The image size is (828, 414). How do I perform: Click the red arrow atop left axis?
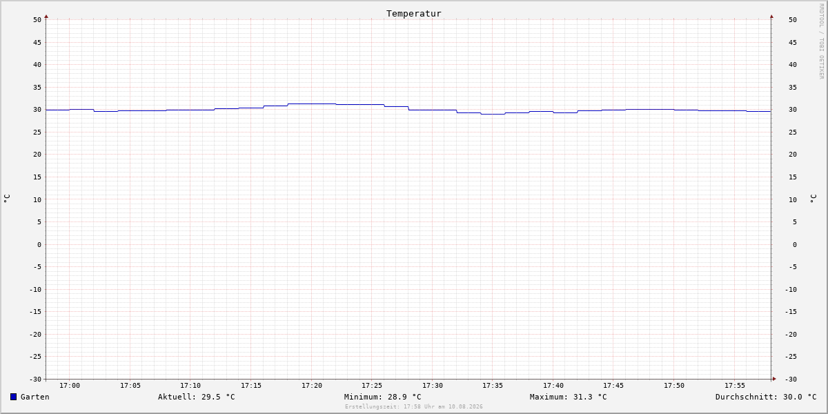click(46, 16)
